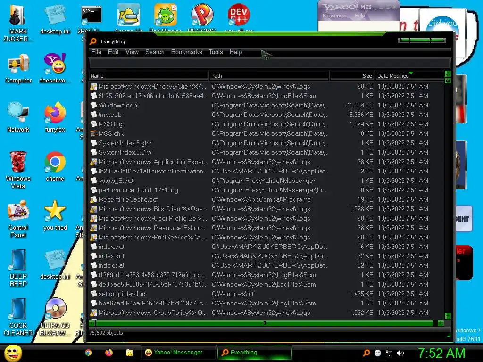Sort results by the Path column
Viewport: 483px width, 362px height.
click(x=268, y=76)
